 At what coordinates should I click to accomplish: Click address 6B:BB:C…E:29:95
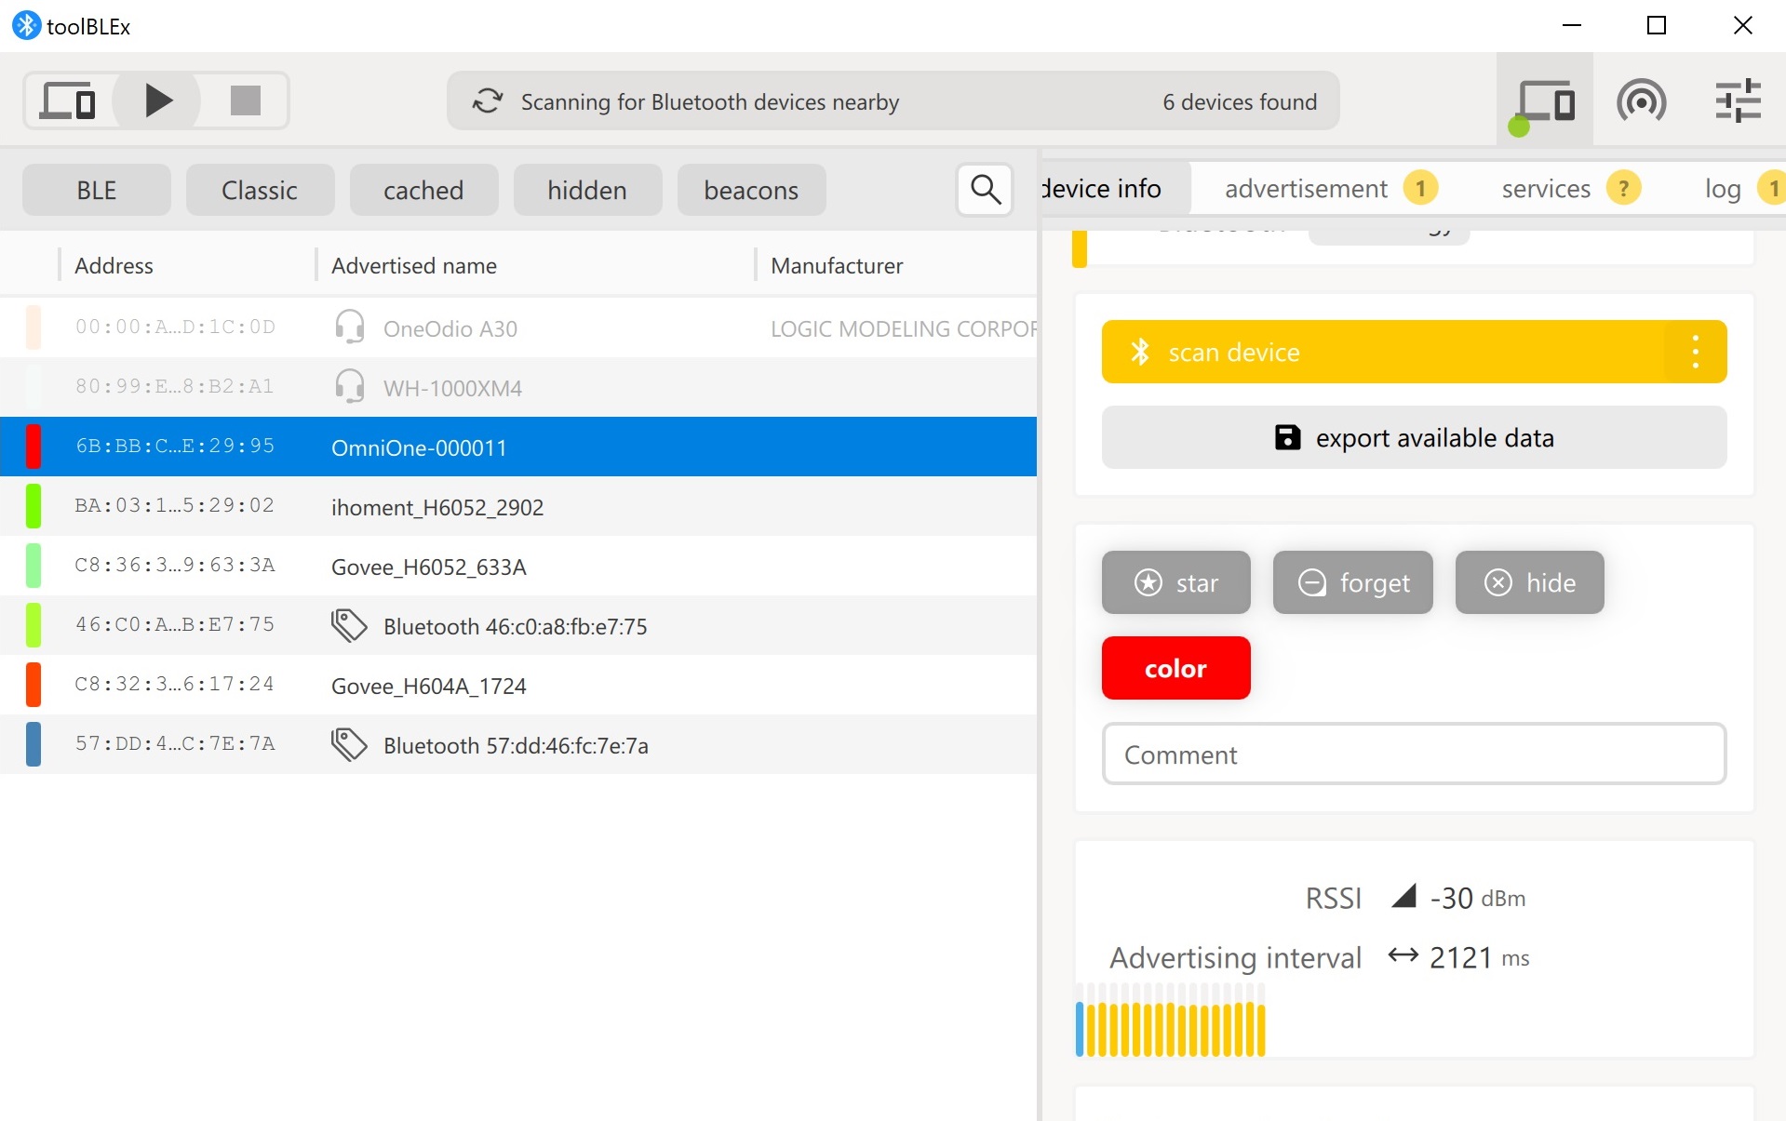click(x=175, y=446)
